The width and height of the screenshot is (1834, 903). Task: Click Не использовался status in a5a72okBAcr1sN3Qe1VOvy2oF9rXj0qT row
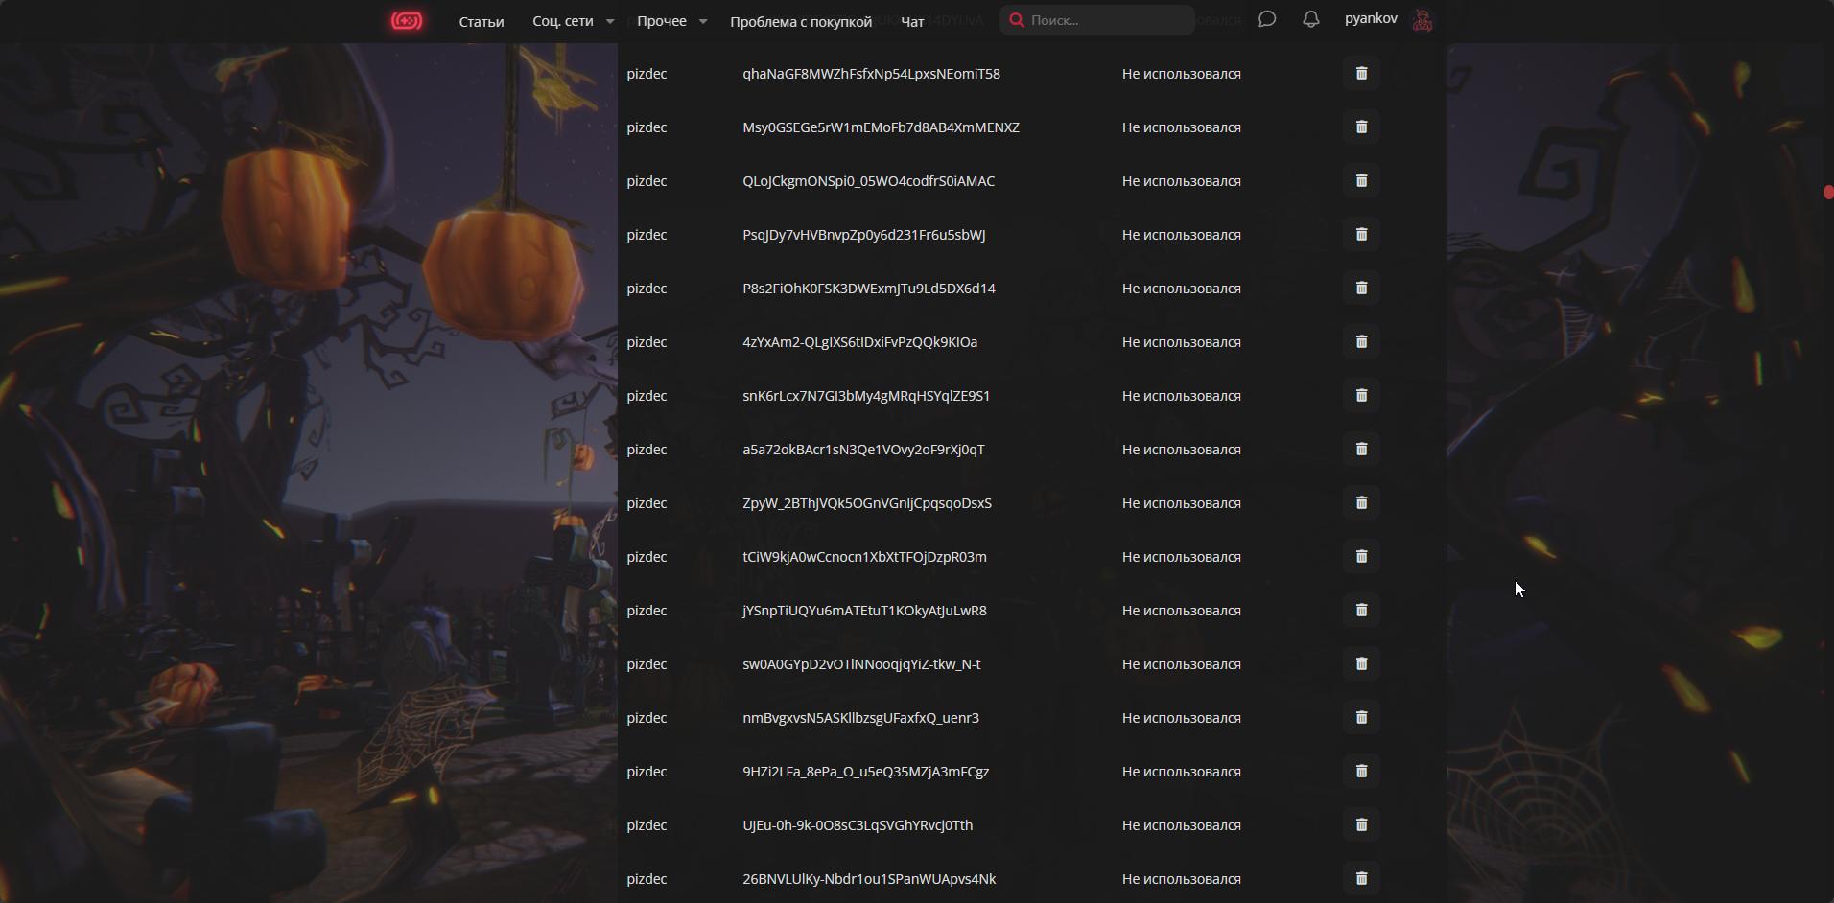[x=1182, y=450]
